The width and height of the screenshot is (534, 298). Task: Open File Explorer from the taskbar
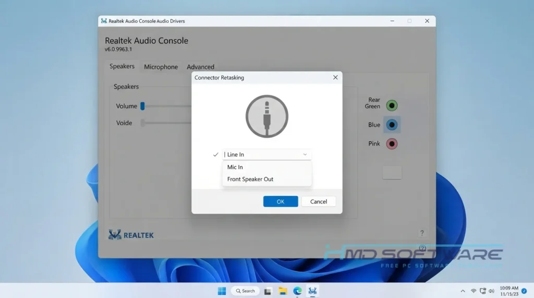283,291
